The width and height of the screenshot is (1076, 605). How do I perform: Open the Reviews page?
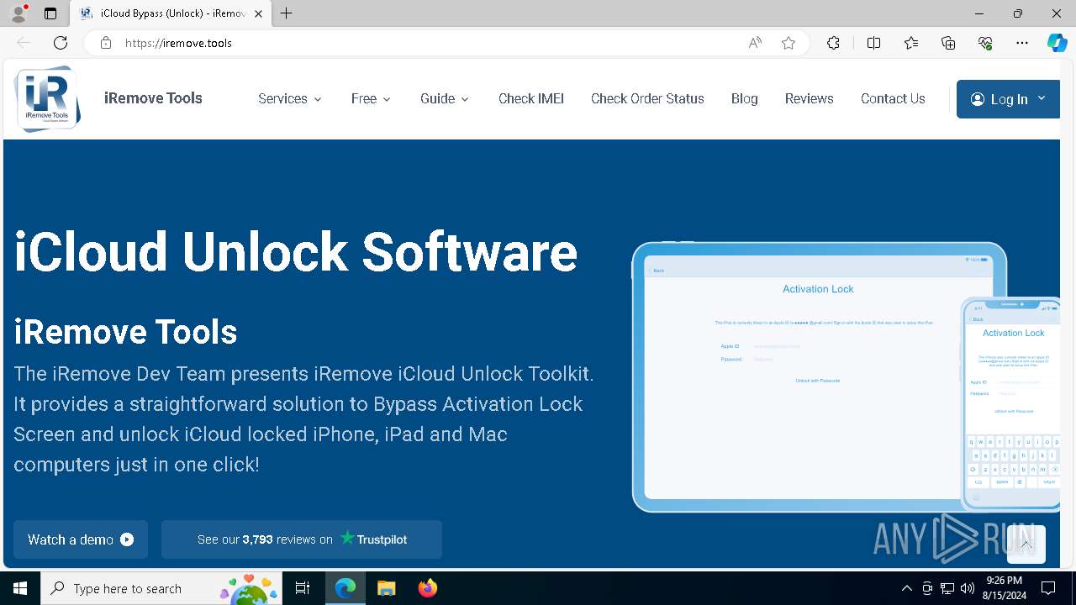coord(809,98)
